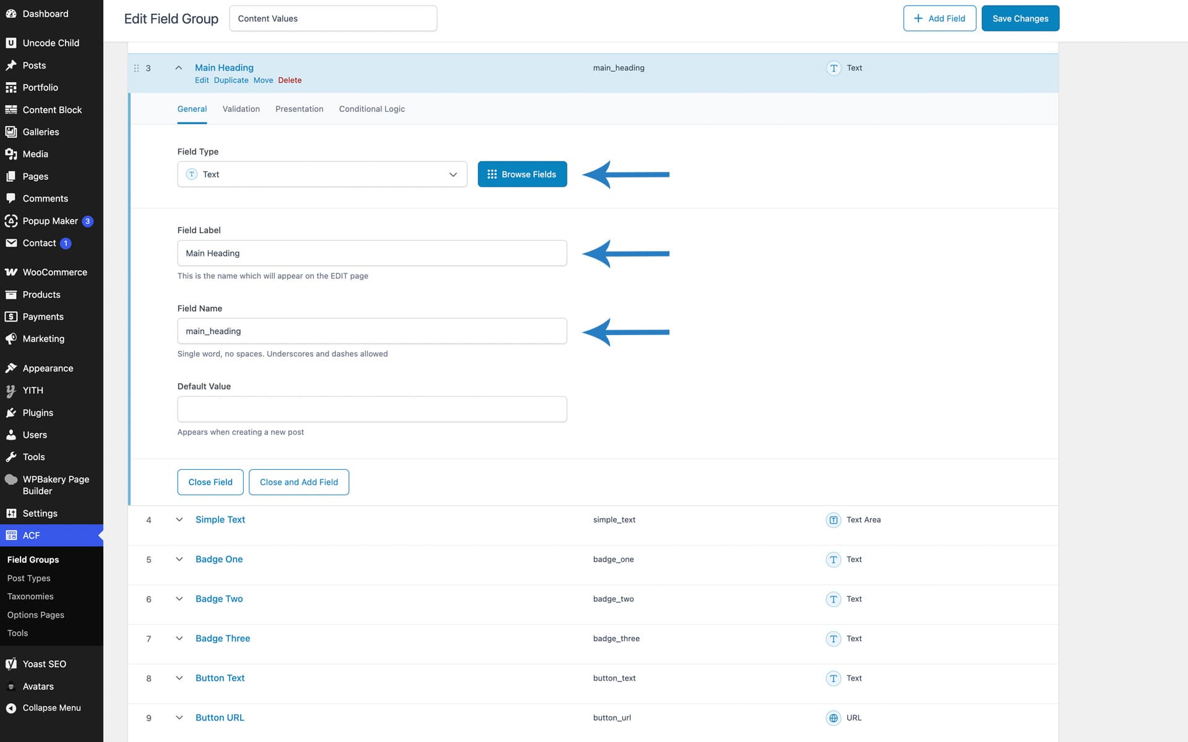
Task: Click the Users person icon
Action: tap(11, 435)
